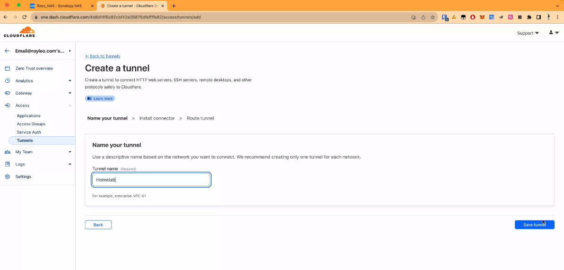This screenshot has width=564, height=270.
Task: Click the Bitwarden extension icon
Action: pyautogui.click(x=445, y=17)
